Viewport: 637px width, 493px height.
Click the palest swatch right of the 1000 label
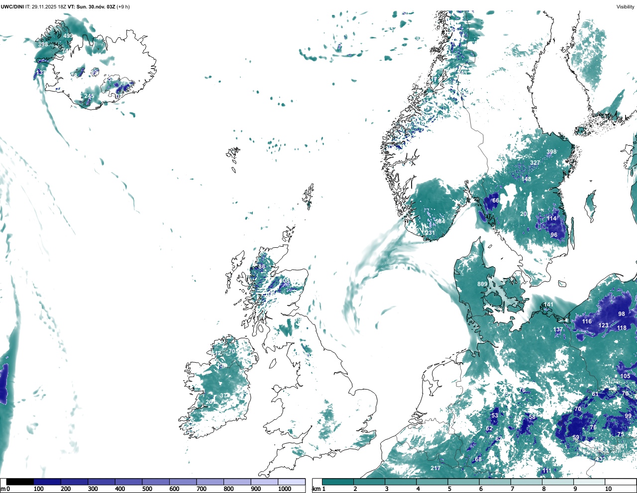tap(292, 482)
